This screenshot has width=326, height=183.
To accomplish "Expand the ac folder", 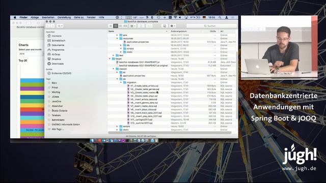I will 117,72.
